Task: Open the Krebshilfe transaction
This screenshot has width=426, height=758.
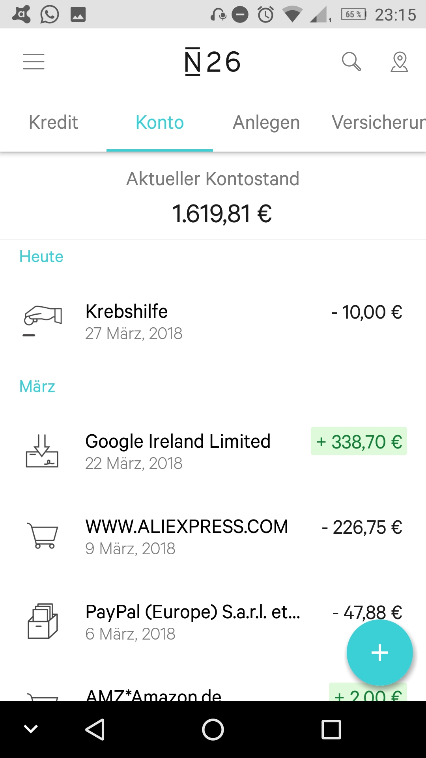Action: (x=213, y=322)
